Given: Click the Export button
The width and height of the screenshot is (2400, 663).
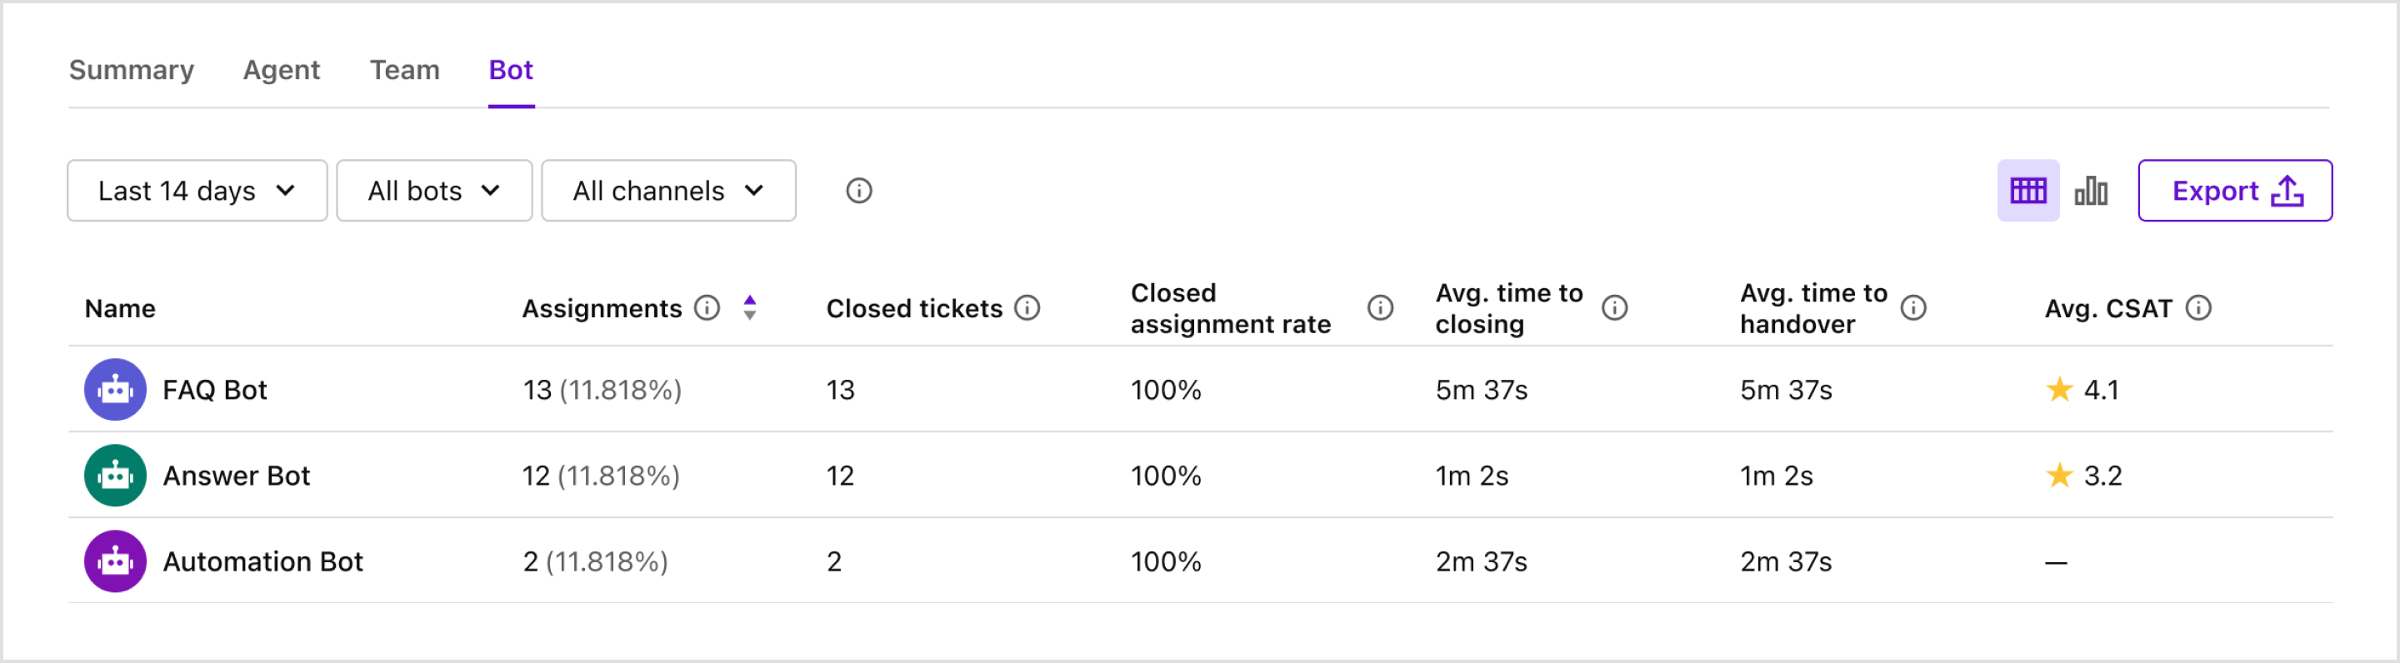Looking at the screenshot, I should [x=2234, y=191].
